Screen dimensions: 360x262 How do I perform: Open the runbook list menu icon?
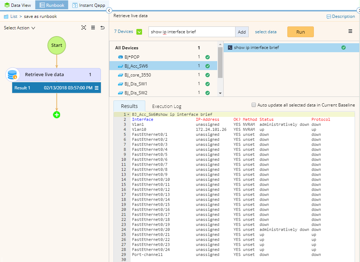93,28
